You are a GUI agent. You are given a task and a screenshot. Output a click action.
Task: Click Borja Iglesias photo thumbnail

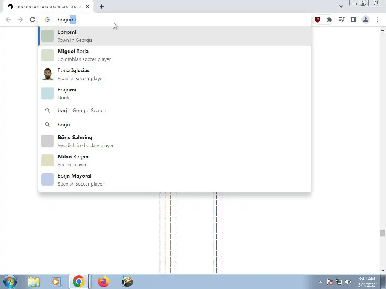pos(47,75)
